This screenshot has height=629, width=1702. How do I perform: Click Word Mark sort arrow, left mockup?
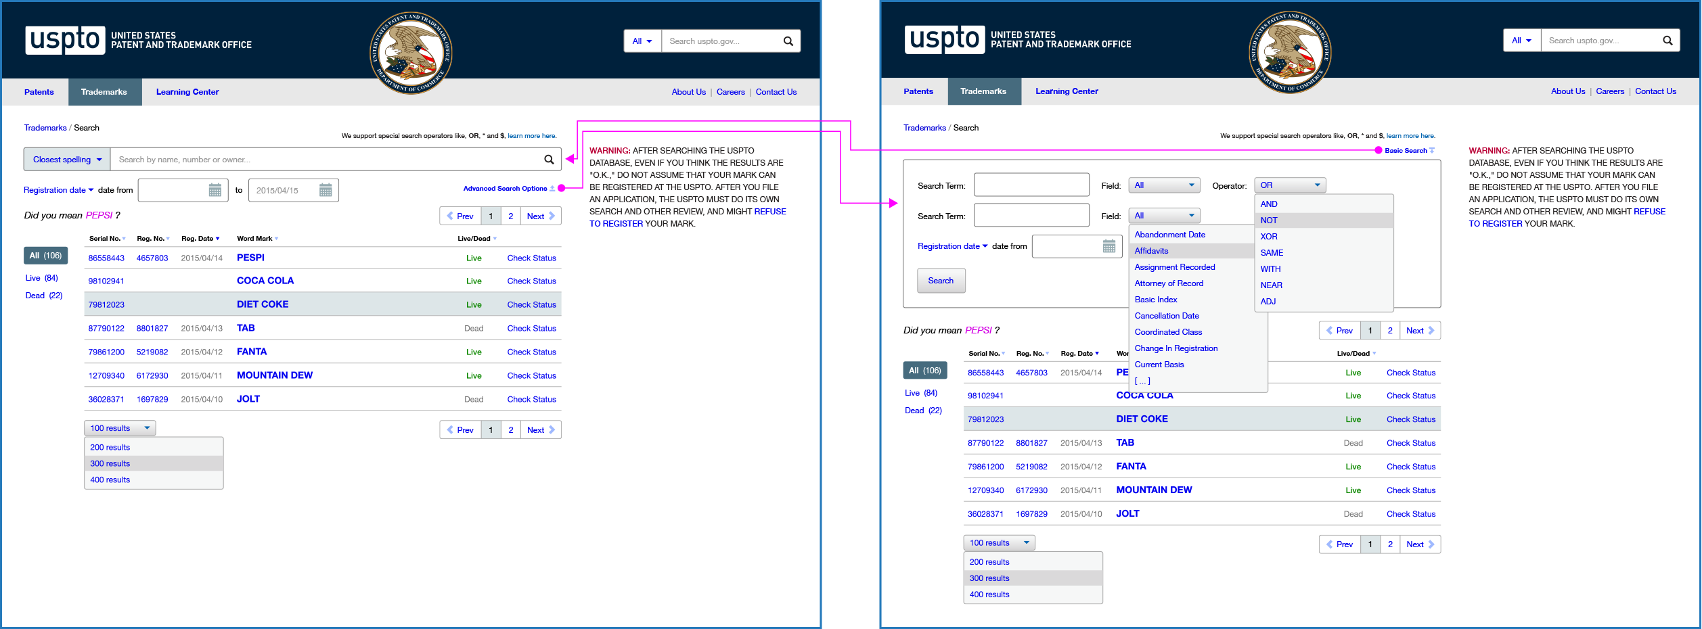(x=276, y=239)
